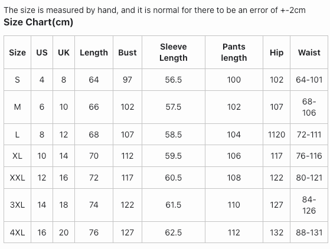Click the 4XL size cell

click(x=17, y=232)
